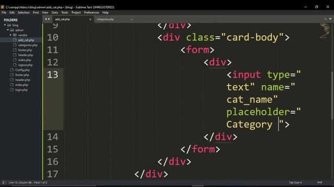Click the blog folder icon
Screen dimensions: 334x187
9,25
